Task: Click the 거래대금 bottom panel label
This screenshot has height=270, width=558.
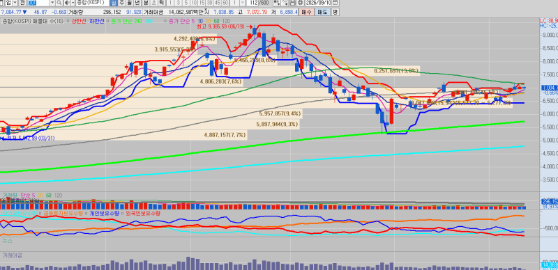Action: tap(12, 255)
